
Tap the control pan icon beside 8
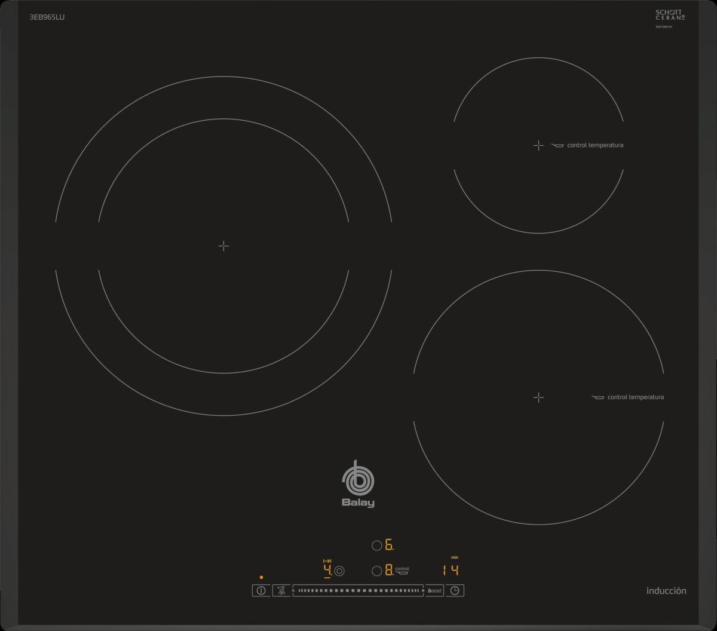[x=402, y=571]
